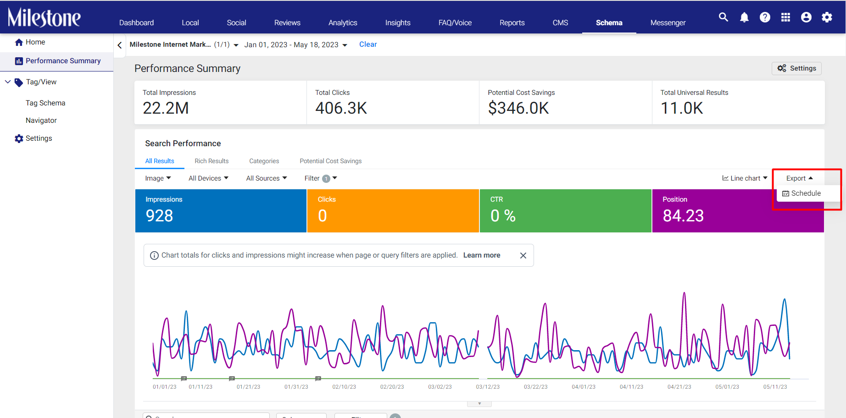Click the chart collapse arrow handle

pos(479,404)
